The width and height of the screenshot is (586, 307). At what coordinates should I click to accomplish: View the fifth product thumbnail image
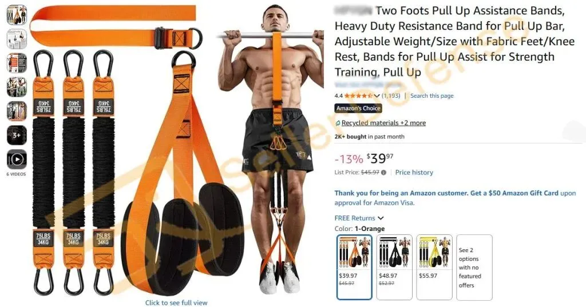point(17,111)
